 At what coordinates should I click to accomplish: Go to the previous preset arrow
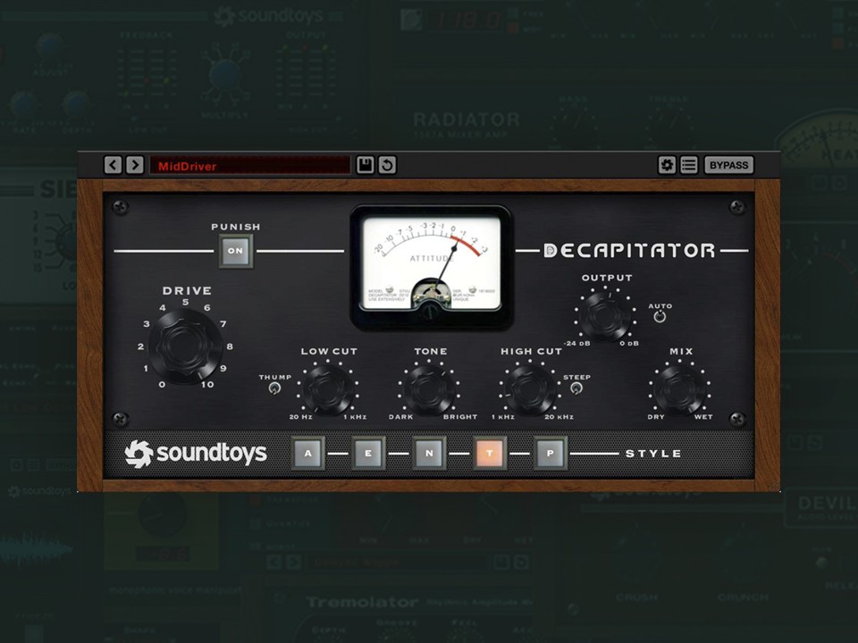coord(114,164)
